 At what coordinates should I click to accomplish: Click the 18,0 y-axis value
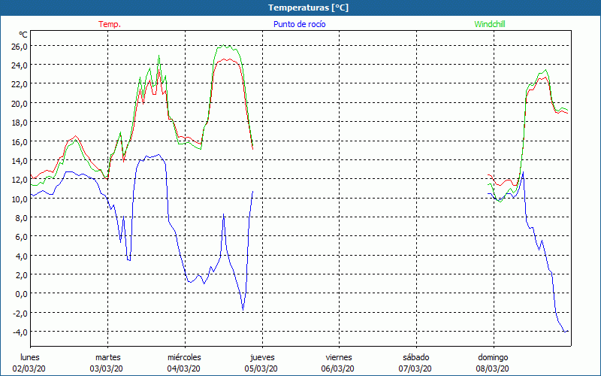click(20, 123)
